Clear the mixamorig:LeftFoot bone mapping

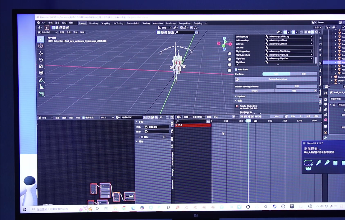tap(312, 44)
